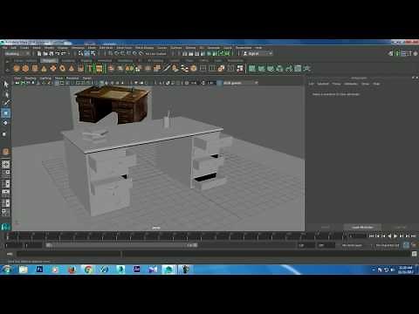This screenshot has width=419, height=314.
Task: Open the File menu
Action: pos(5,47)
